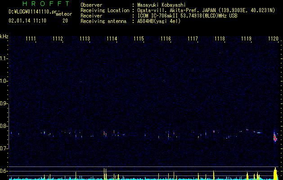The height and width of the screenshot is (180, 283).
Task: Select the A504HB(yagi 4el) antenna text
Action: pyautogui.click(x=159, y=21)
